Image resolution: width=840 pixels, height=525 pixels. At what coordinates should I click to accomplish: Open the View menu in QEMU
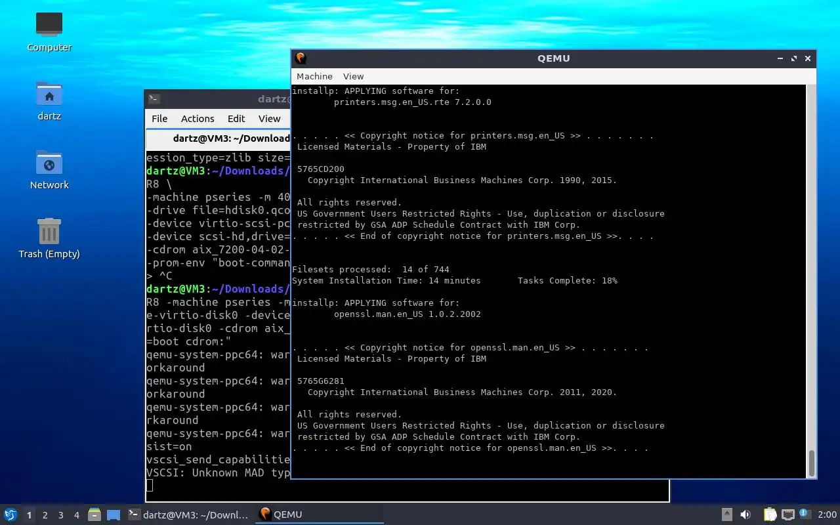coord(353,76)
